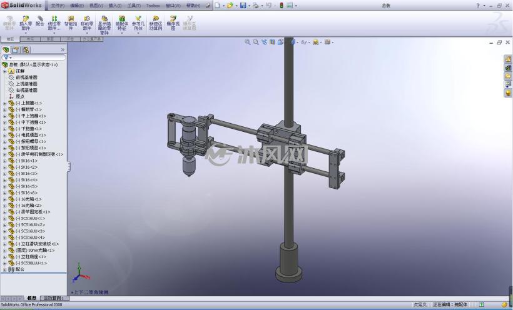Click the 线性零部件 (Linear Component Pattern) tool
Image resolution: width=513 pixels, height=310 pixels.
pyautogui.click(x=54, y=23)
